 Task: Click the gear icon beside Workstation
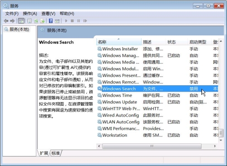99,135
